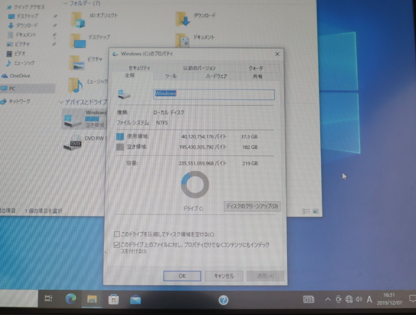Open the クォータ tab
The width and height of the screenshot is (416, 315).
(255, 68)
